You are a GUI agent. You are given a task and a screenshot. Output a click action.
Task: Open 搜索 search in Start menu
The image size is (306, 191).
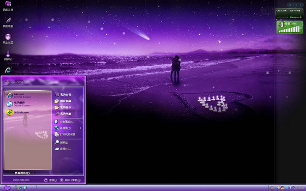62,143
